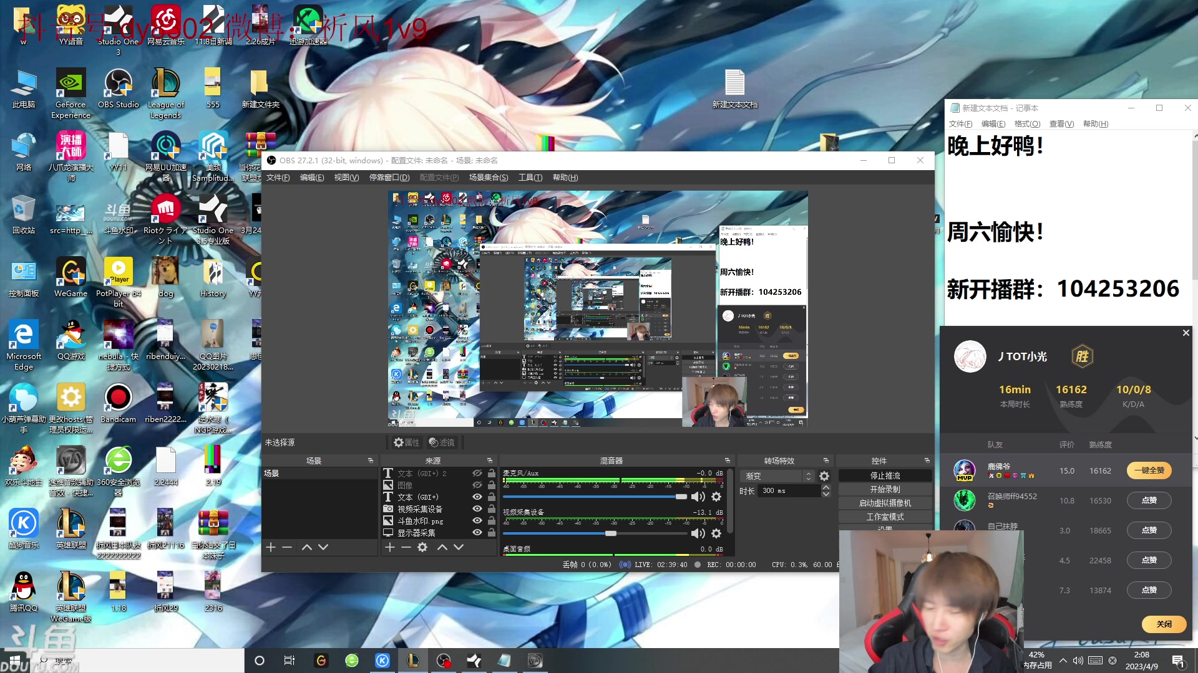1198x673 pixels.
Task: Open OBS 停靠窗口(D) menu
Action: 389,178
